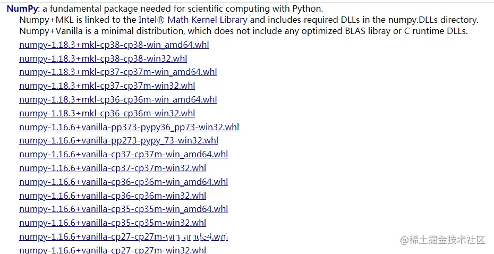
Task: Download numpy-1.16.6+vanilla-cp37-cp37m-win32.whl
Action: [113, 168]
